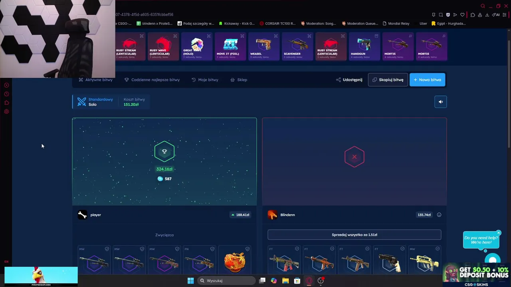Open Task View on the taskbar
This screenshot has height=287, width=511.
click(262, 281)
